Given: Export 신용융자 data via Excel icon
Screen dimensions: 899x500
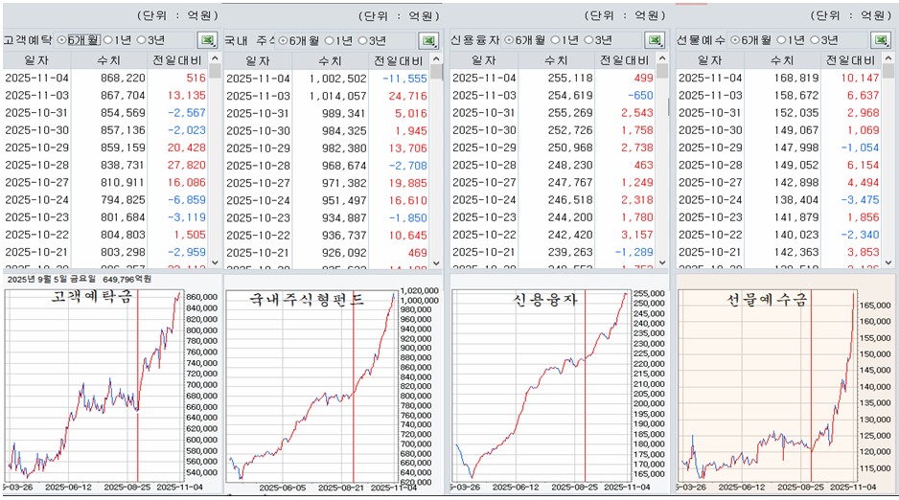Looking at the screenshot, I should (655, 40).
